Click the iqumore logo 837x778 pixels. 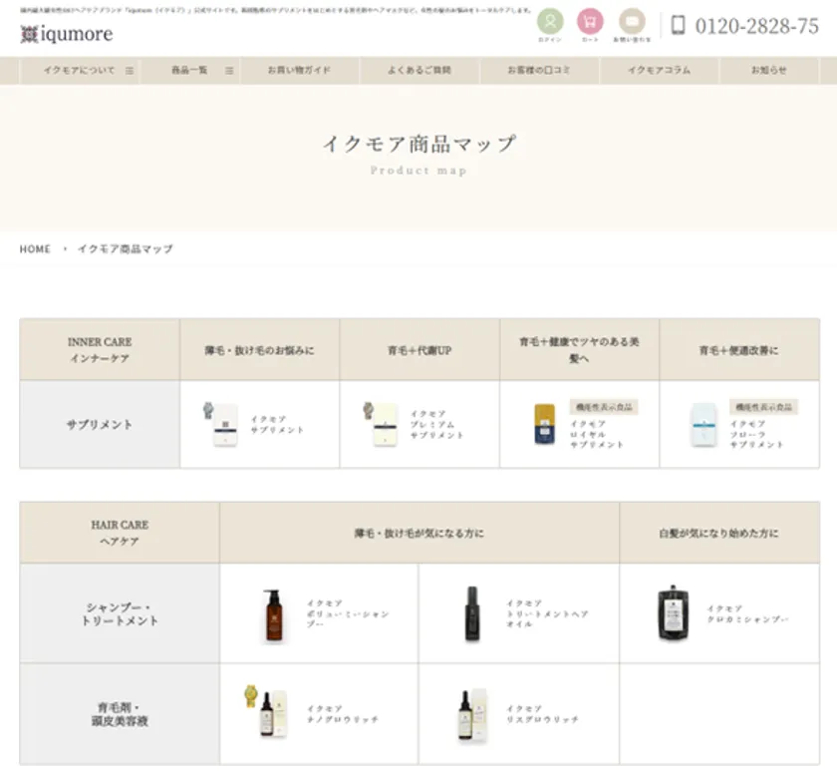[67, 34]
